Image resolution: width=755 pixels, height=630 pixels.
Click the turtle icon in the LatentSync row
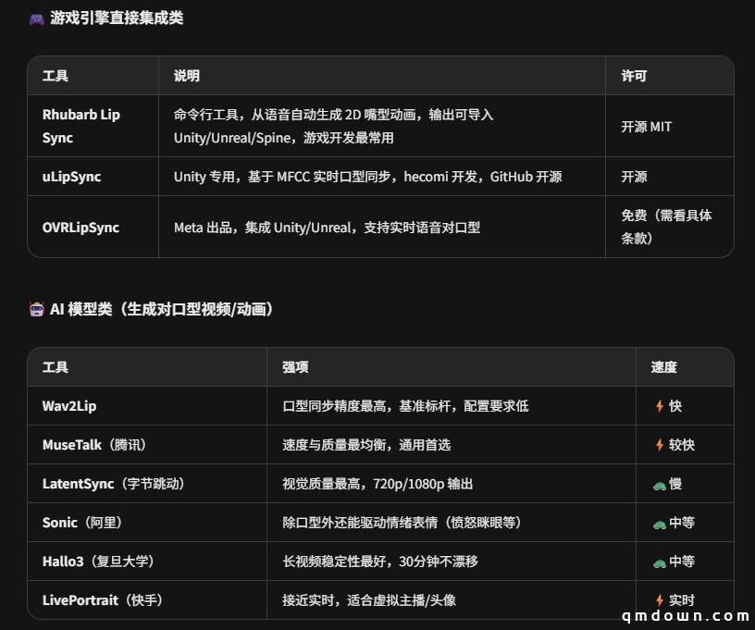(659, 486)
